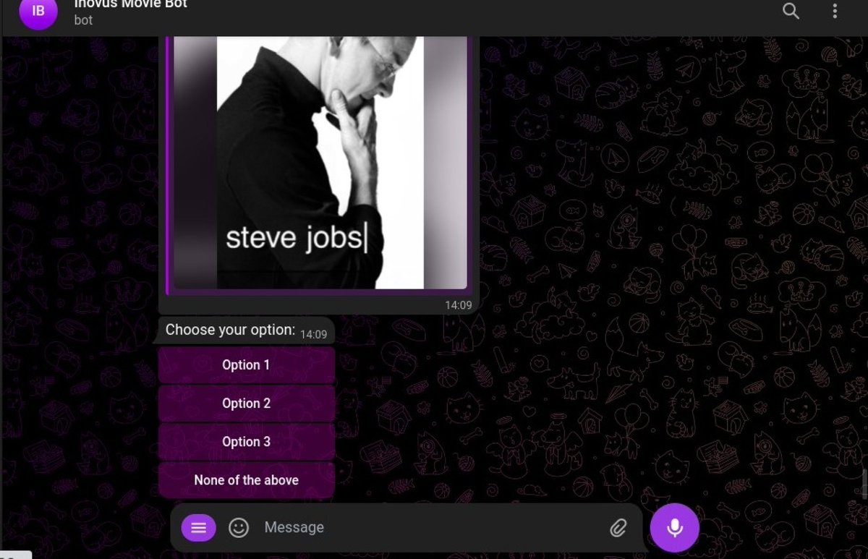Click the paperclip attach file icon
Viewport: 868px width, 559px height.
click(x=618, y=528)
